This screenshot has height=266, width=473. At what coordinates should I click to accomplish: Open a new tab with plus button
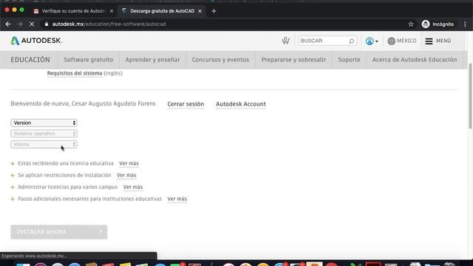point(214,11)
